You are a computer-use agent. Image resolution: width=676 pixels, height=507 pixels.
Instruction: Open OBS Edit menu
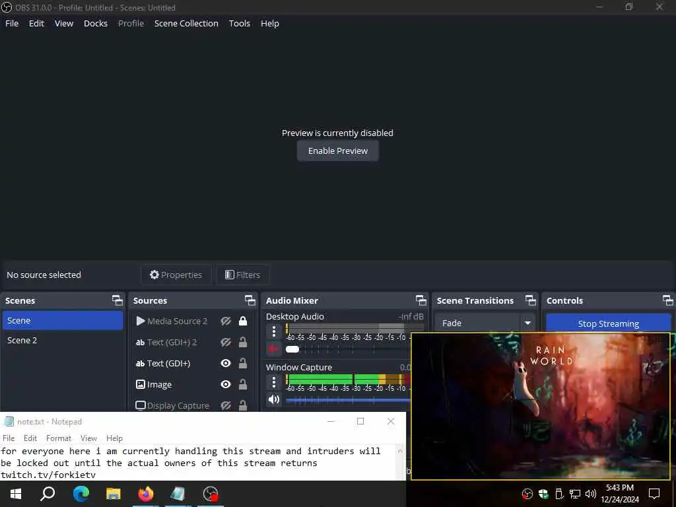(x=37, y=23)
